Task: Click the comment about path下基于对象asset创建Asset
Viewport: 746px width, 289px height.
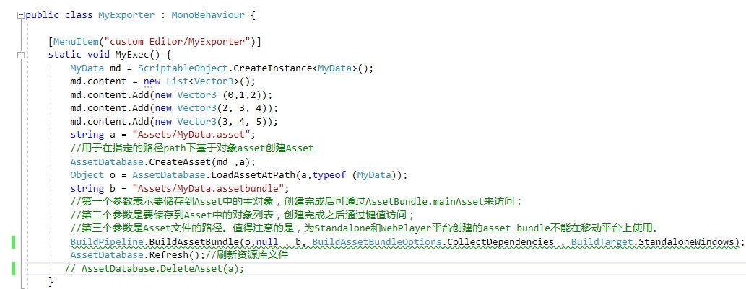Action: (x=192, y=148)
